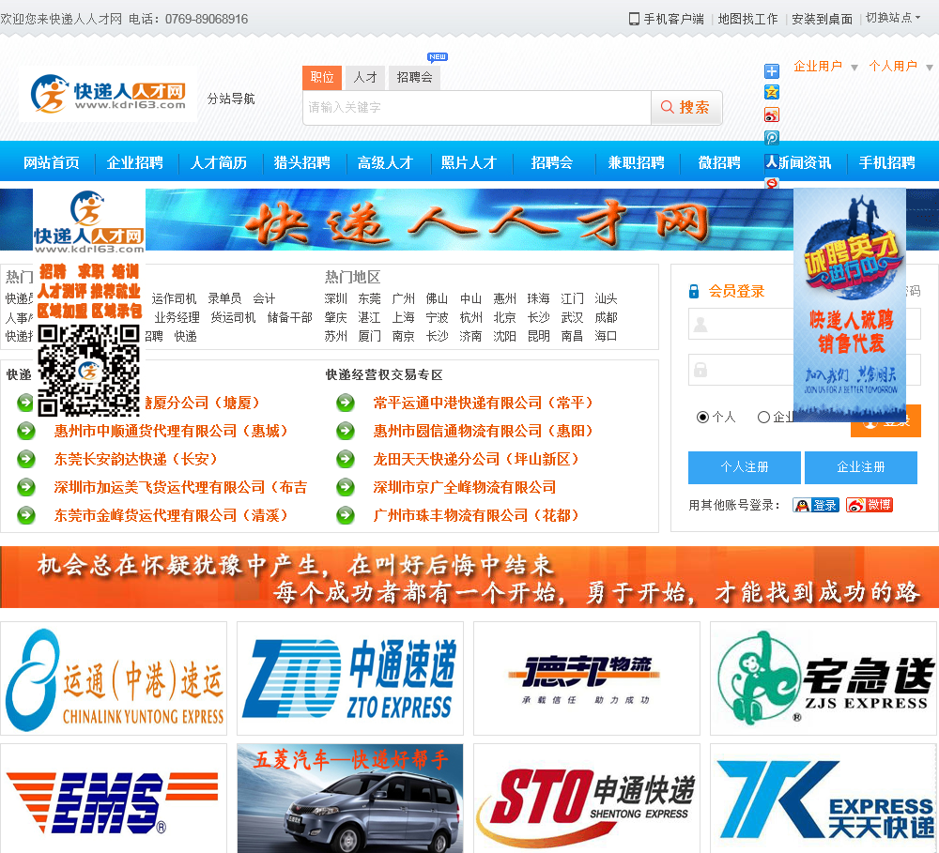Open 照片人才 in the navigation bar

[469, 163]
